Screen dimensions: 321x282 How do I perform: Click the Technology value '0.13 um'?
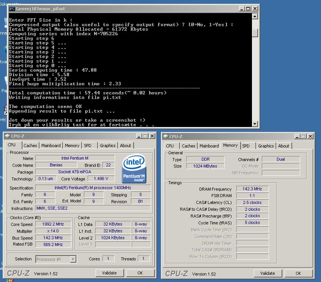point(46,179)
